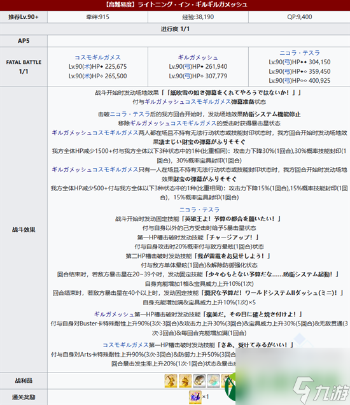Click the FATAL BATTLE 1/1 label
The height and width of the screenshot is (405, 350).
[24, 67]
